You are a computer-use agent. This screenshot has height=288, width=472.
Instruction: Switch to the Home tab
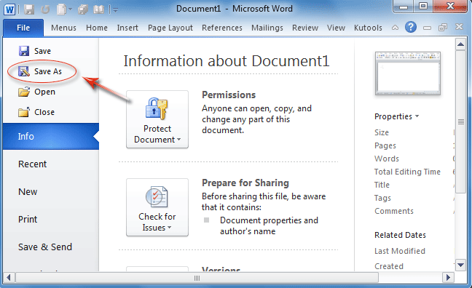tap(97, 28)
